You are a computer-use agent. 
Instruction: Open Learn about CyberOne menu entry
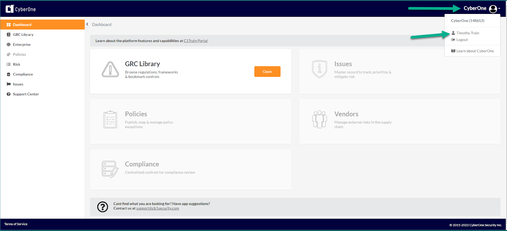(x=475, y=51)
